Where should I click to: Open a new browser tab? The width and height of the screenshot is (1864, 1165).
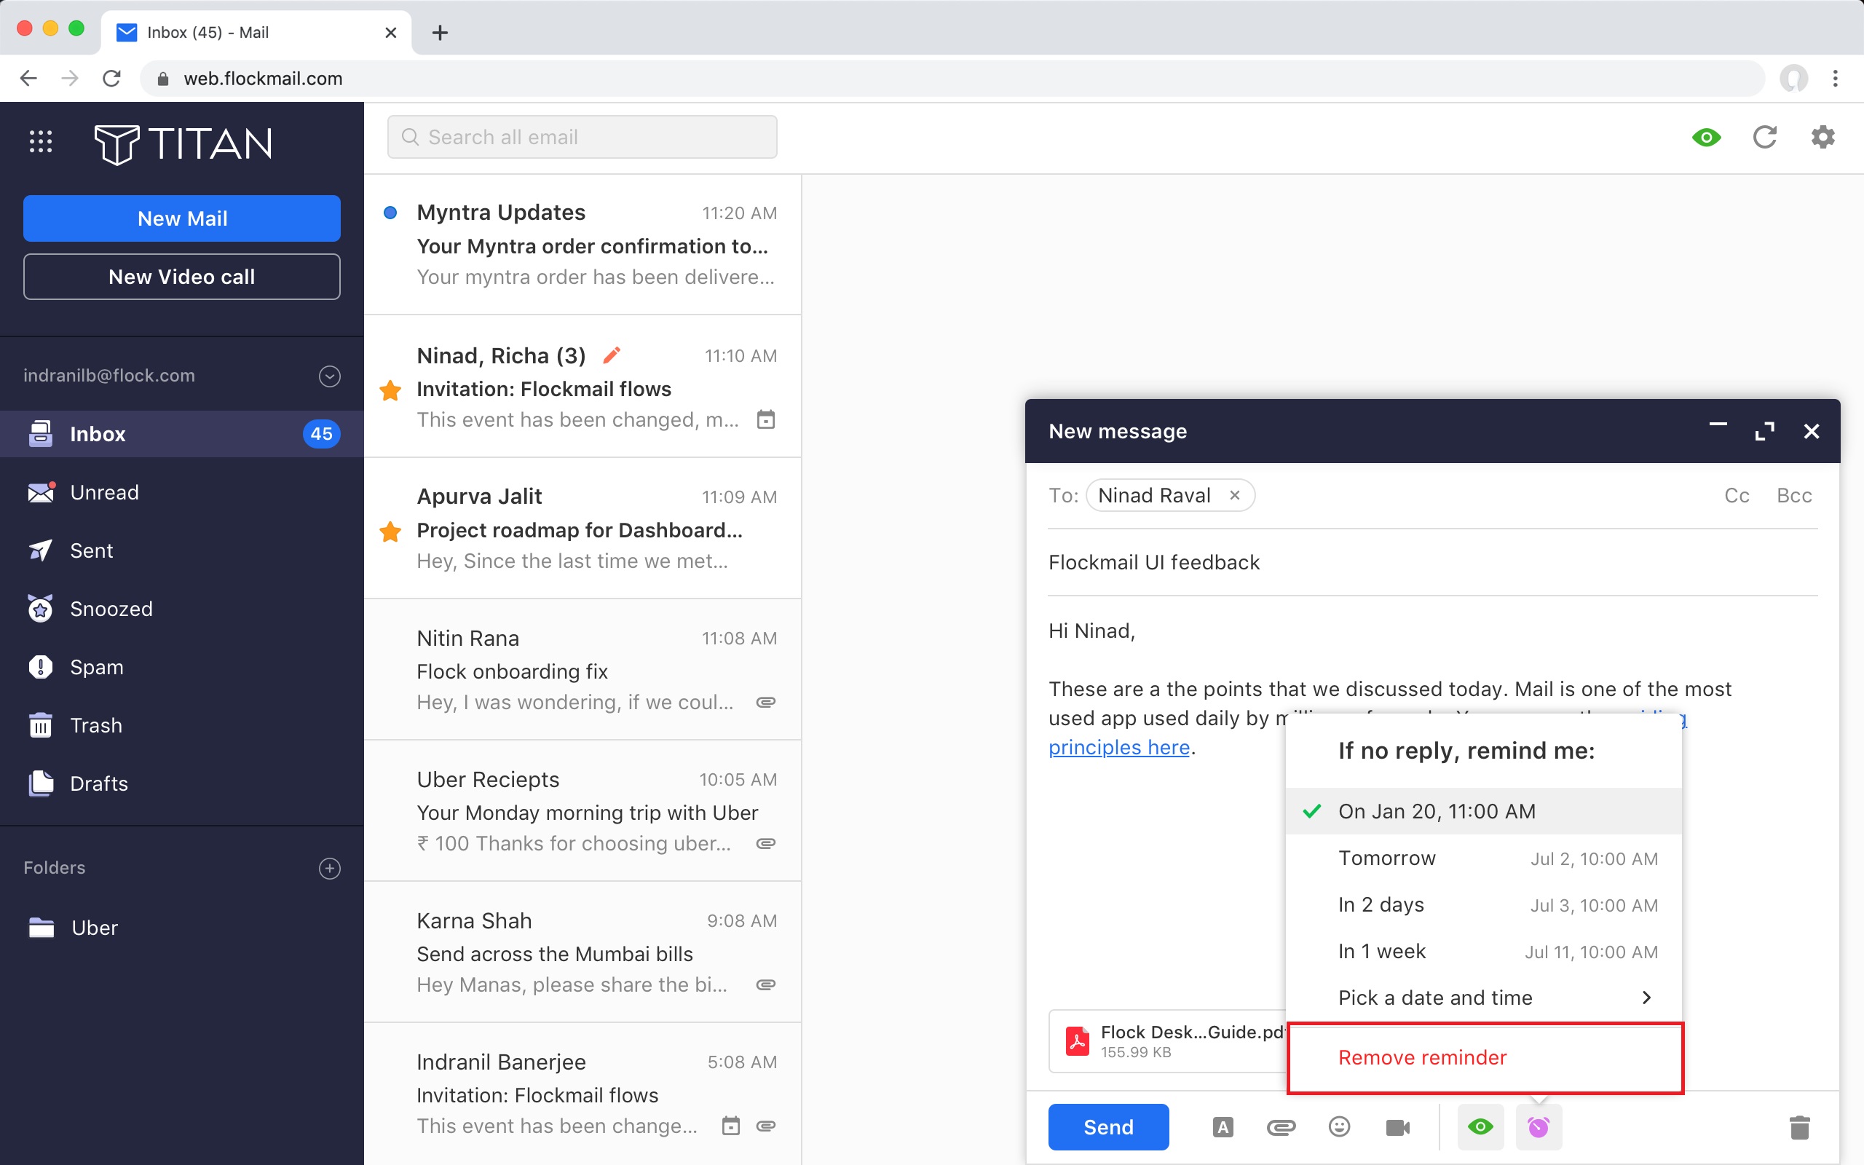tap(440, 32)
